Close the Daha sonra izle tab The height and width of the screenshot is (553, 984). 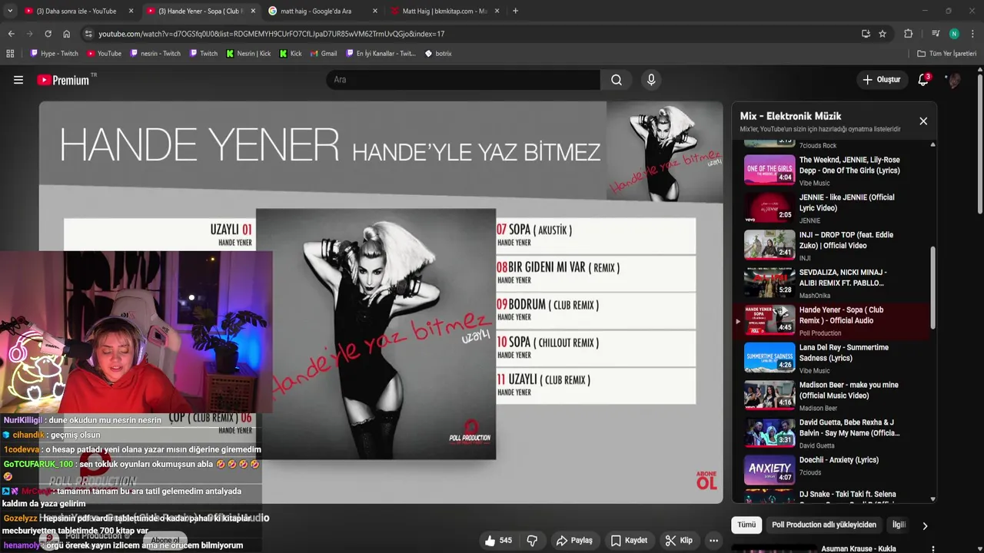point(131,11)
